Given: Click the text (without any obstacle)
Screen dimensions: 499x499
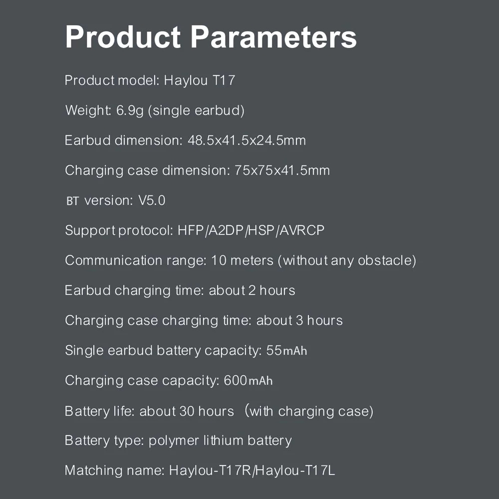Looking at the screenshot, I should tap(347, 260).
